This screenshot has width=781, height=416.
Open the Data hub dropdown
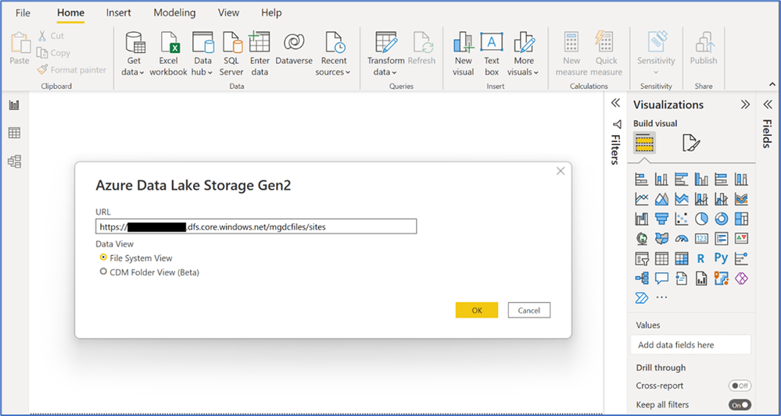point(202,54)
